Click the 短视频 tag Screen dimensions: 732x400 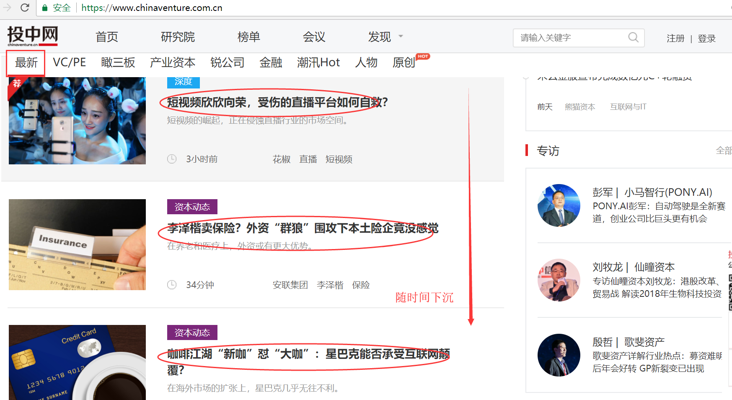[339, 159]
